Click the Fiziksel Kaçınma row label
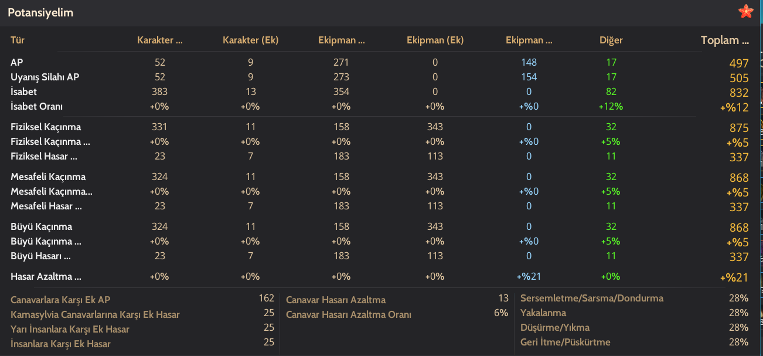The width and height of the screenshot is (763, 356). click(46, 127)
